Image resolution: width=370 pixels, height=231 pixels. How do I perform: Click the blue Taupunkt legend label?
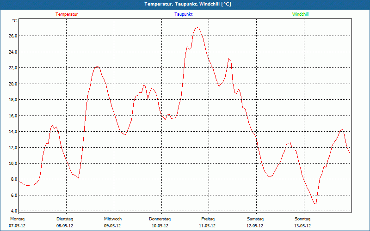(183, 14)
